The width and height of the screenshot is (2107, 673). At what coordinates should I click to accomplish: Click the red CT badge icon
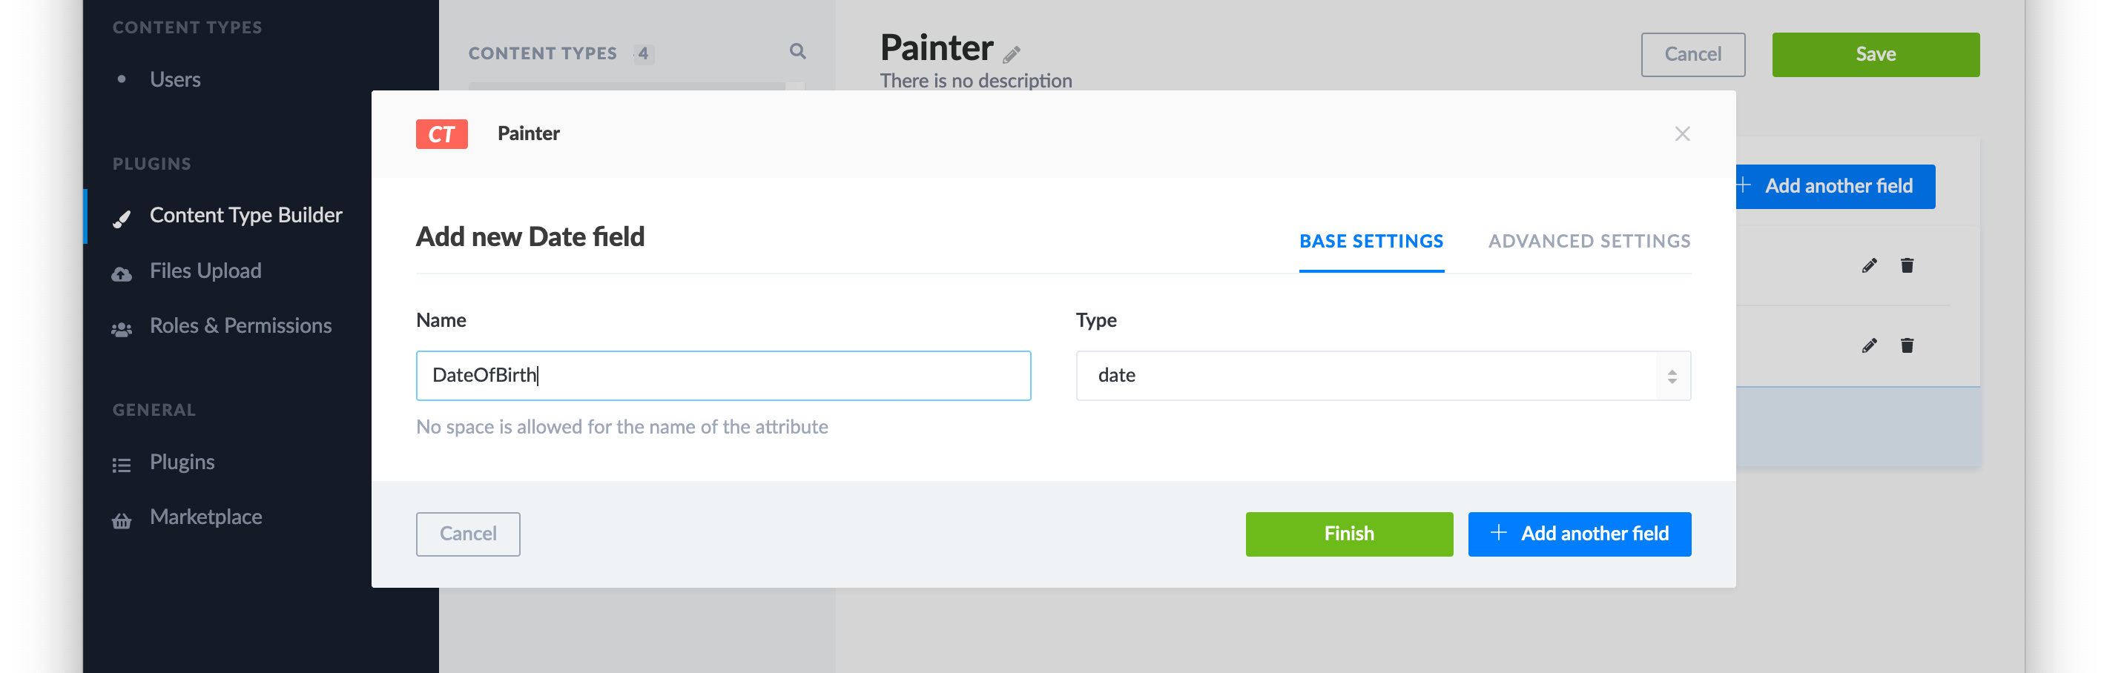coord(442,134)
